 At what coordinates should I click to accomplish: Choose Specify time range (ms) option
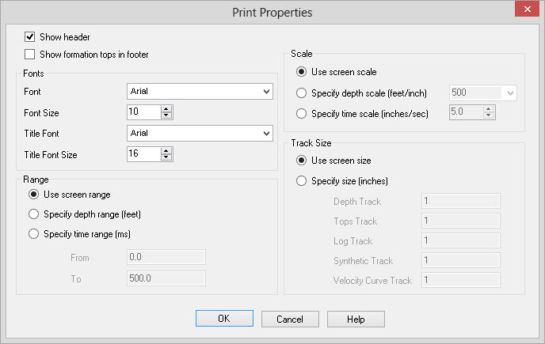33,233
